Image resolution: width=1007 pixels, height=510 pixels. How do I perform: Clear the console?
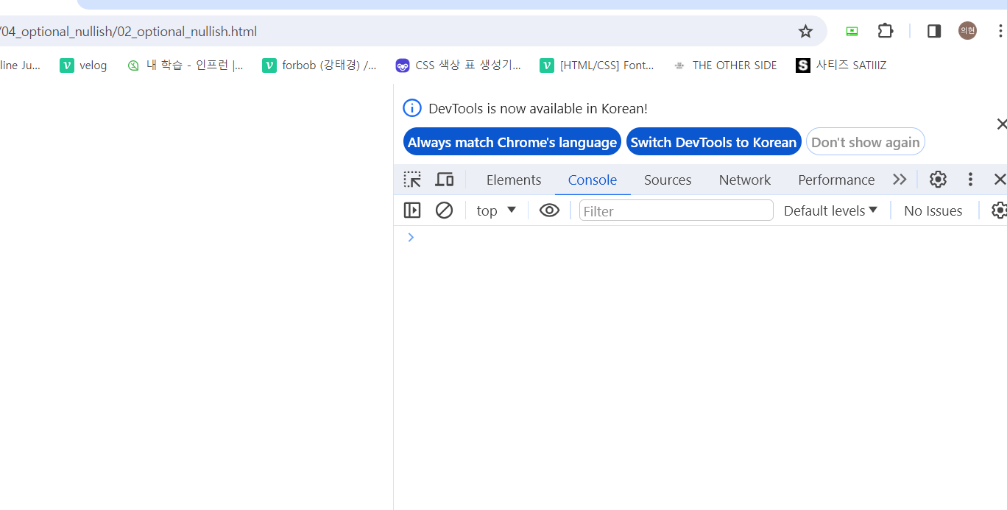pyautogui.click(x=444, y=210)
